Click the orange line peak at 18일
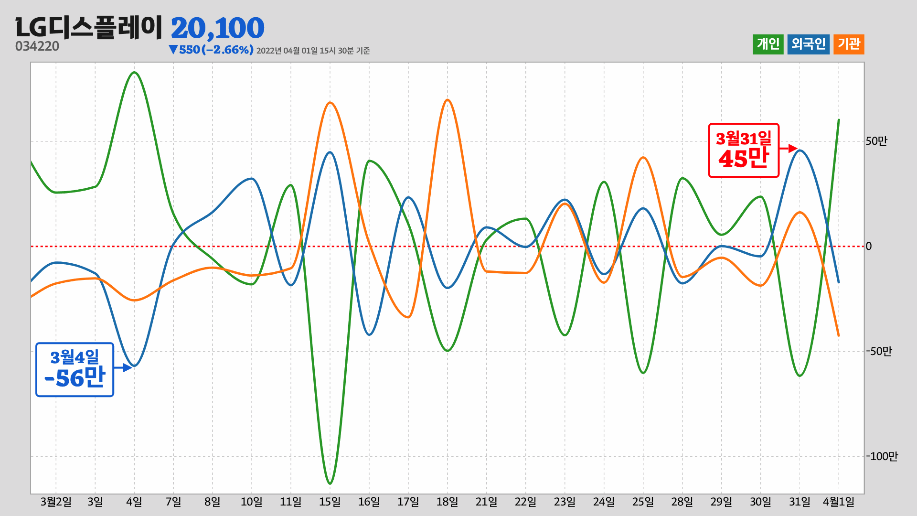The image size is (917, 516). (x=447, y=100)
